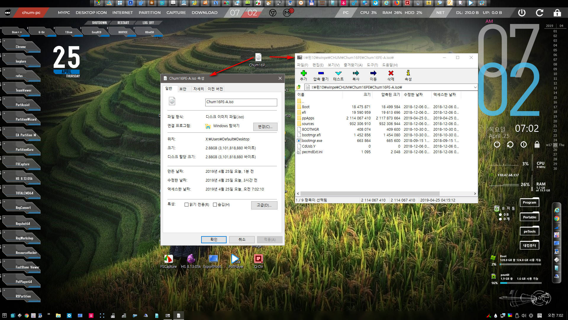568x320 pixels.
Task: Click LOG OFF in the top-left bar
Action: [148, 23]
